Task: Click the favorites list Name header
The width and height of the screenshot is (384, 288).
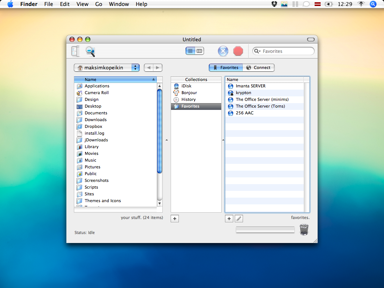Action: (264, 79)
